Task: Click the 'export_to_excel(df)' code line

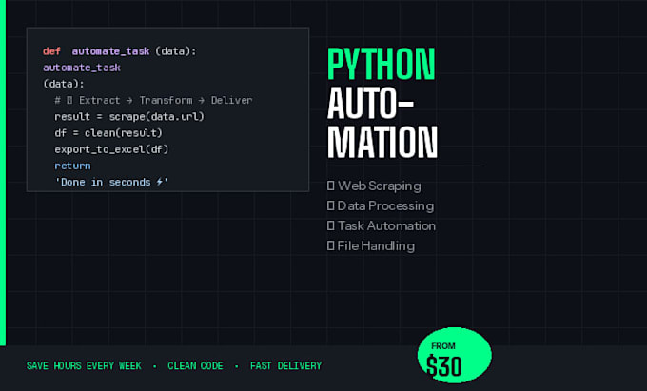Action: (111, 149)
